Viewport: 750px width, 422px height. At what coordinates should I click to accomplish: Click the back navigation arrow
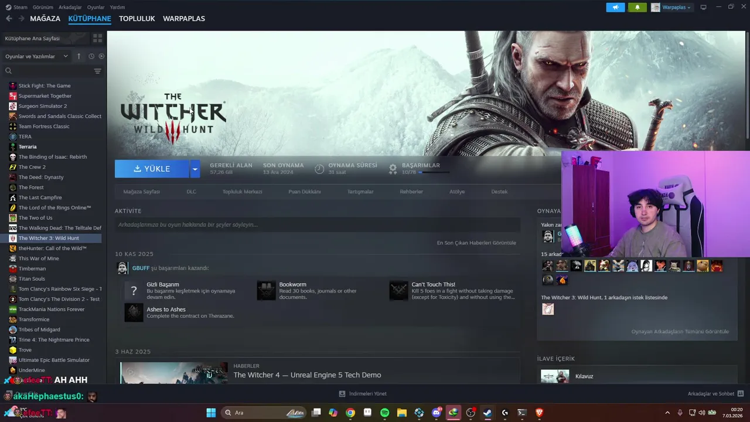tap(9, 19)
